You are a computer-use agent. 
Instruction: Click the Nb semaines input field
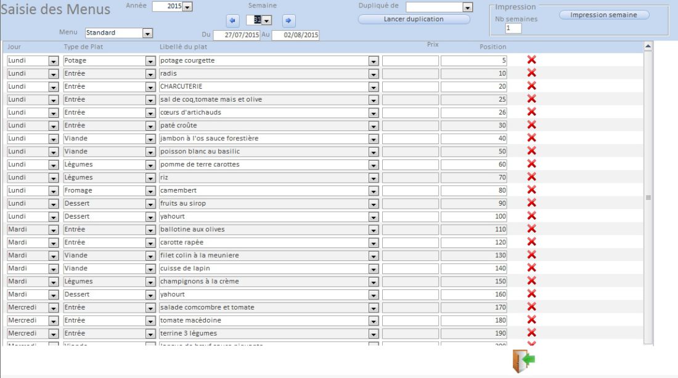[513, 28]
